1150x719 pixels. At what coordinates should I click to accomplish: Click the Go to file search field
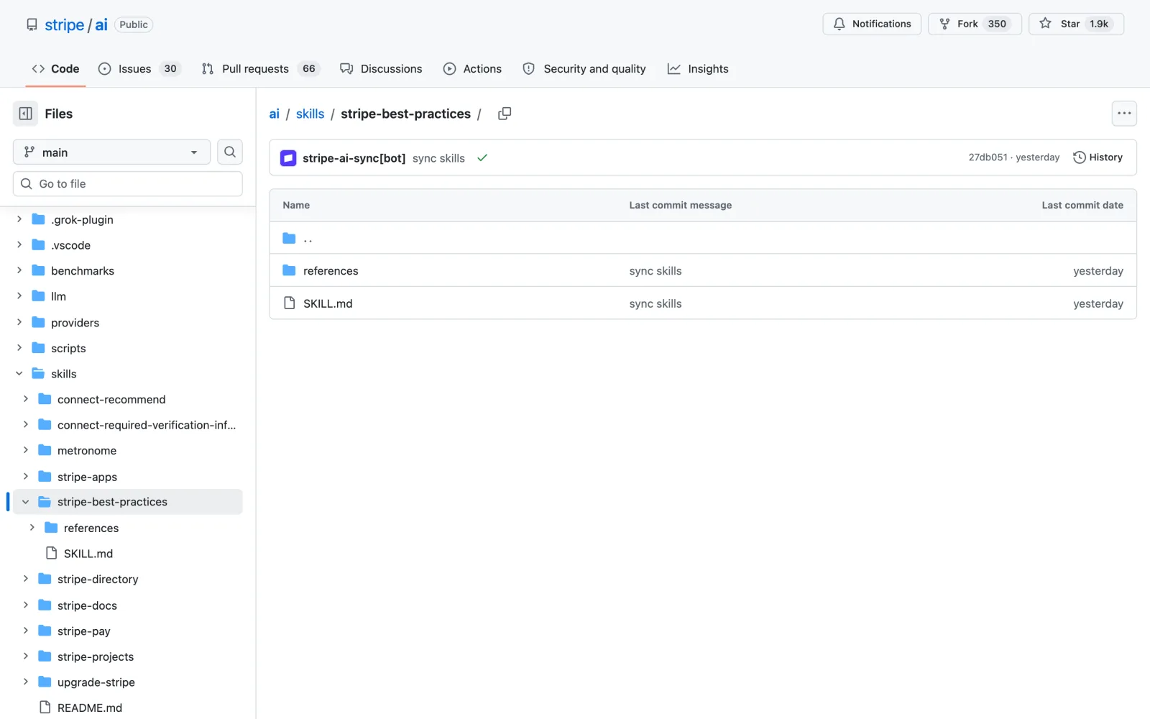point(127,183)
